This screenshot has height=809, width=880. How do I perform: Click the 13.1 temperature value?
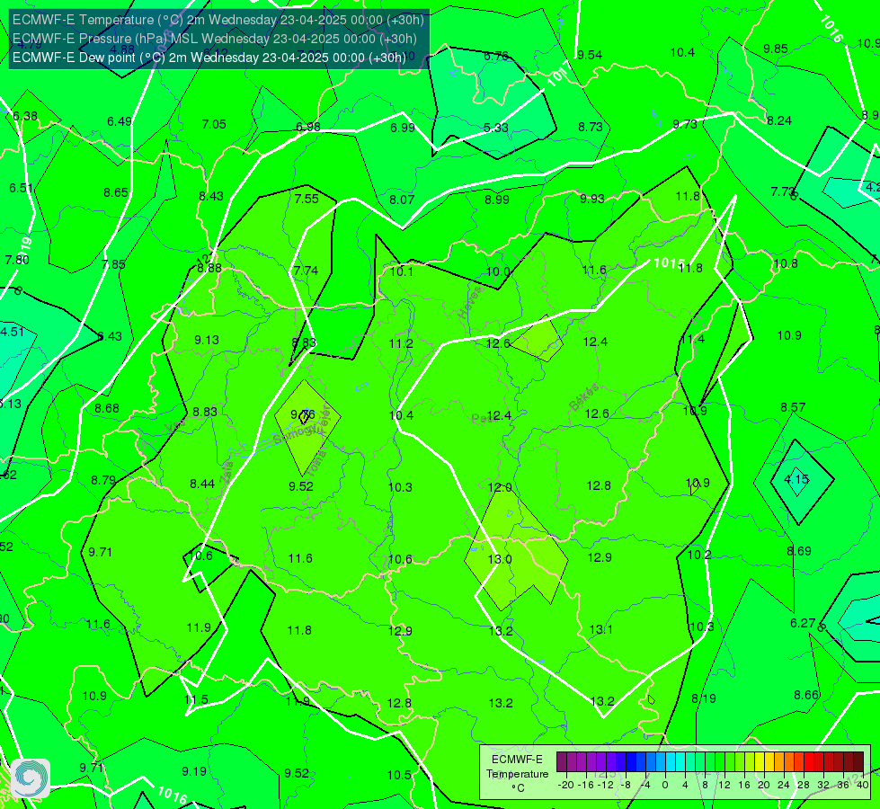click(601, 630)
